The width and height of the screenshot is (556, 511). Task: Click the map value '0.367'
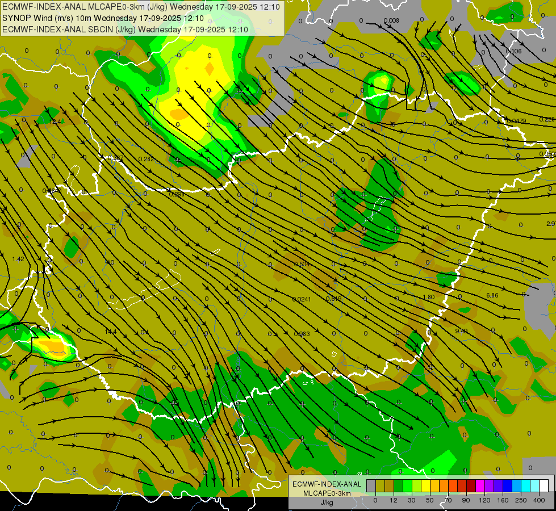coord(115,158)
